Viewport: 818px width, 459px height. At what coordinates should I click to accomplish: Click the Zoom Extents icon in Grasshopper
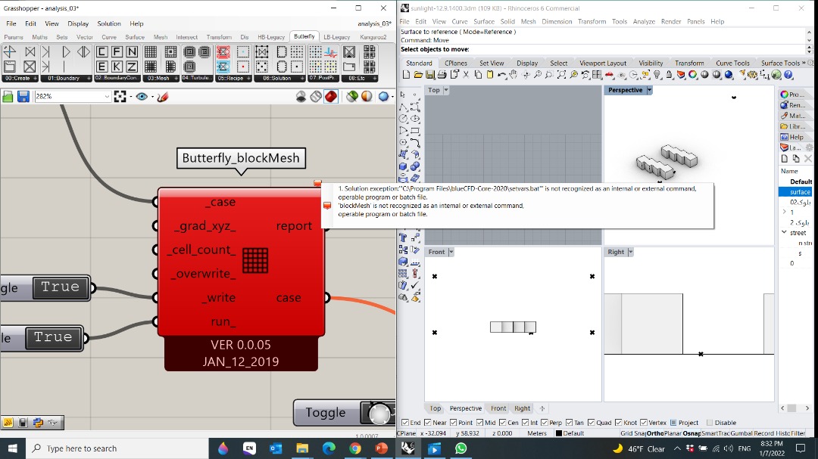120,96
